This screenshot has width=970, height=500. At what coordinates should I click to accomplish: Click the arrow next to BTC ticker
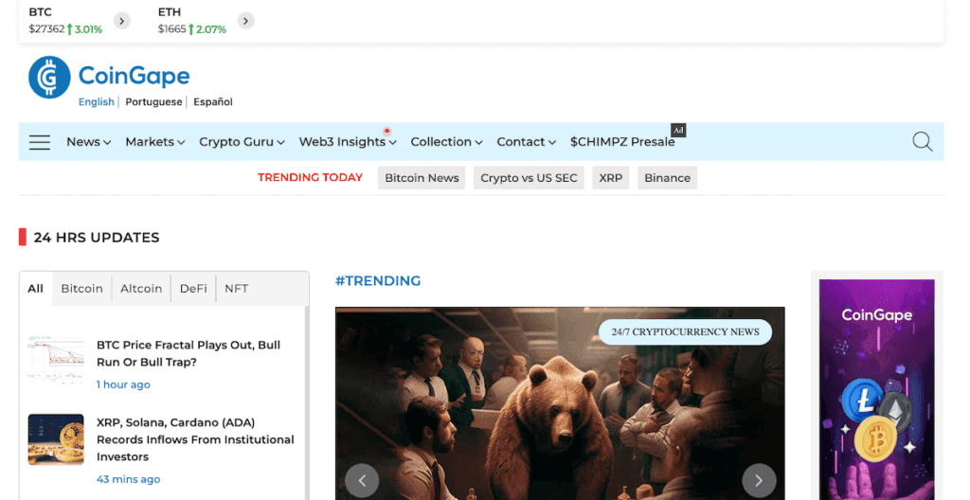pyautogui.click(x=121, y=21)
